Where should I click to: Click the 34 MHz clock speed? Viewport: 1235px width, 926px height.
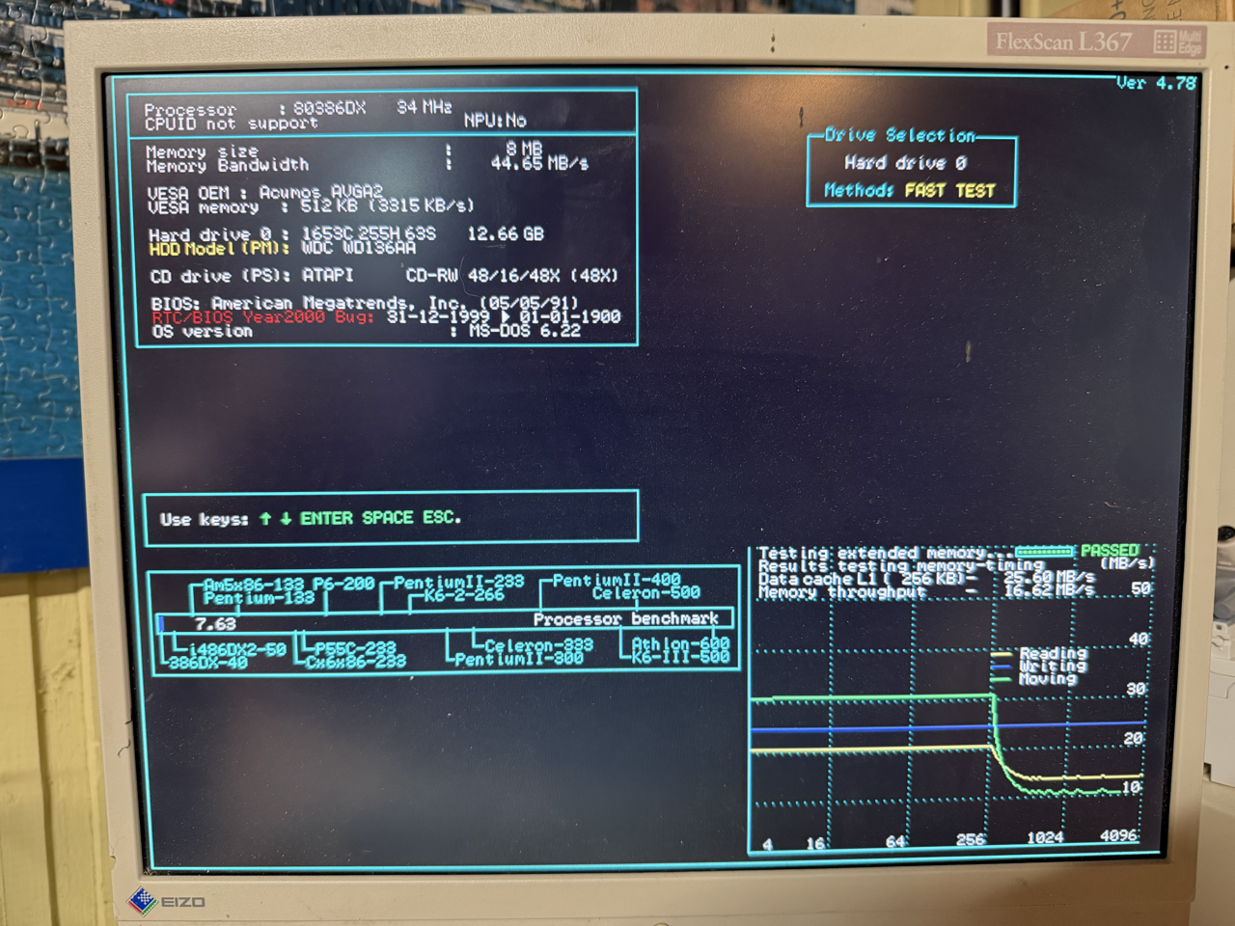[425, 107]
